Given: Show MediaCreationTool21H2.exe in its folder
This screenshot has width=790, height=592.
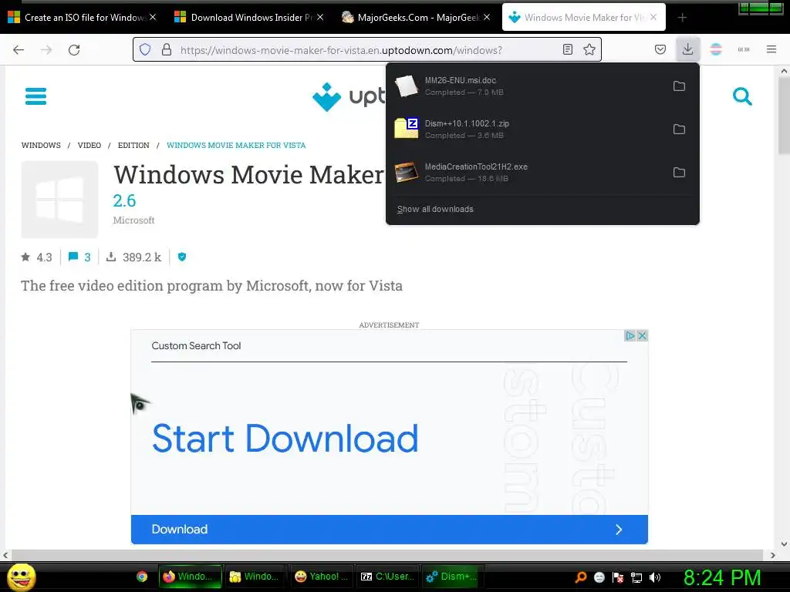Looking at the screenshot, I should click(x=679, y=173).
